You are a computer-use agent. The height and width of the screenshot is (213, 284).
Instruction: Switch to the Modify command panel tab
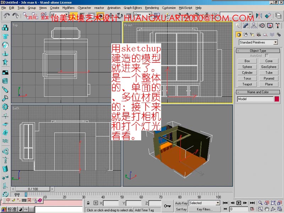click(246, 26)
